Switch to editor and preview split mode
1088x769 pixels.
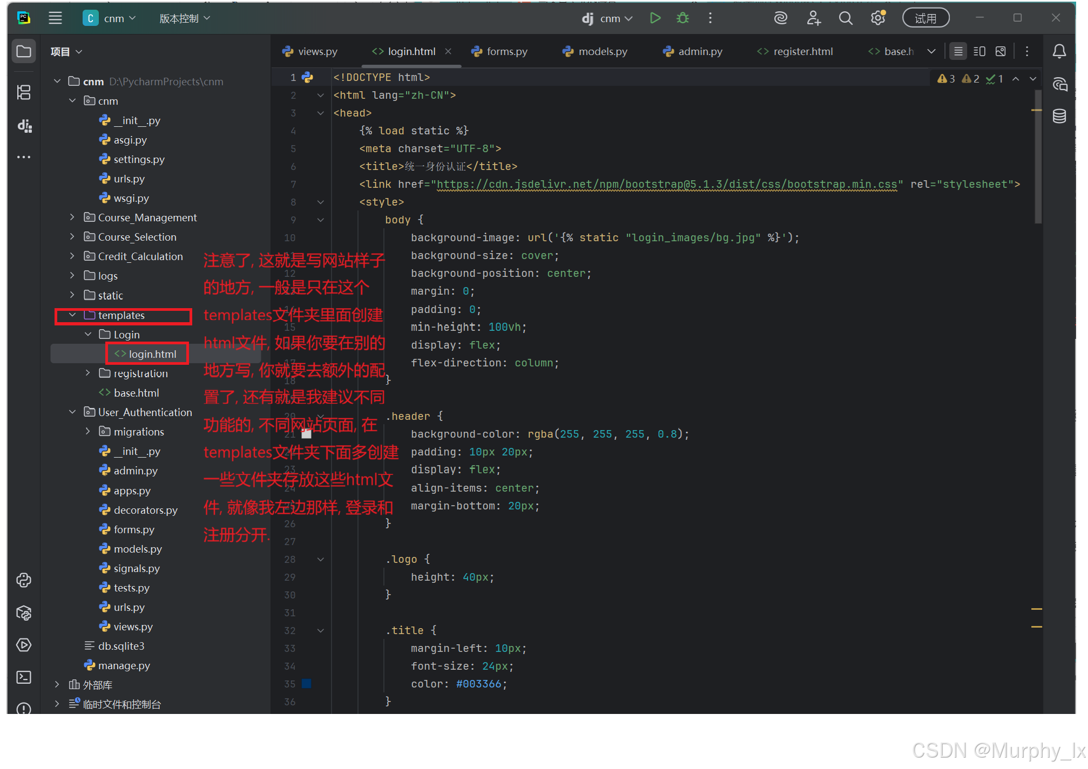[979, 51]
